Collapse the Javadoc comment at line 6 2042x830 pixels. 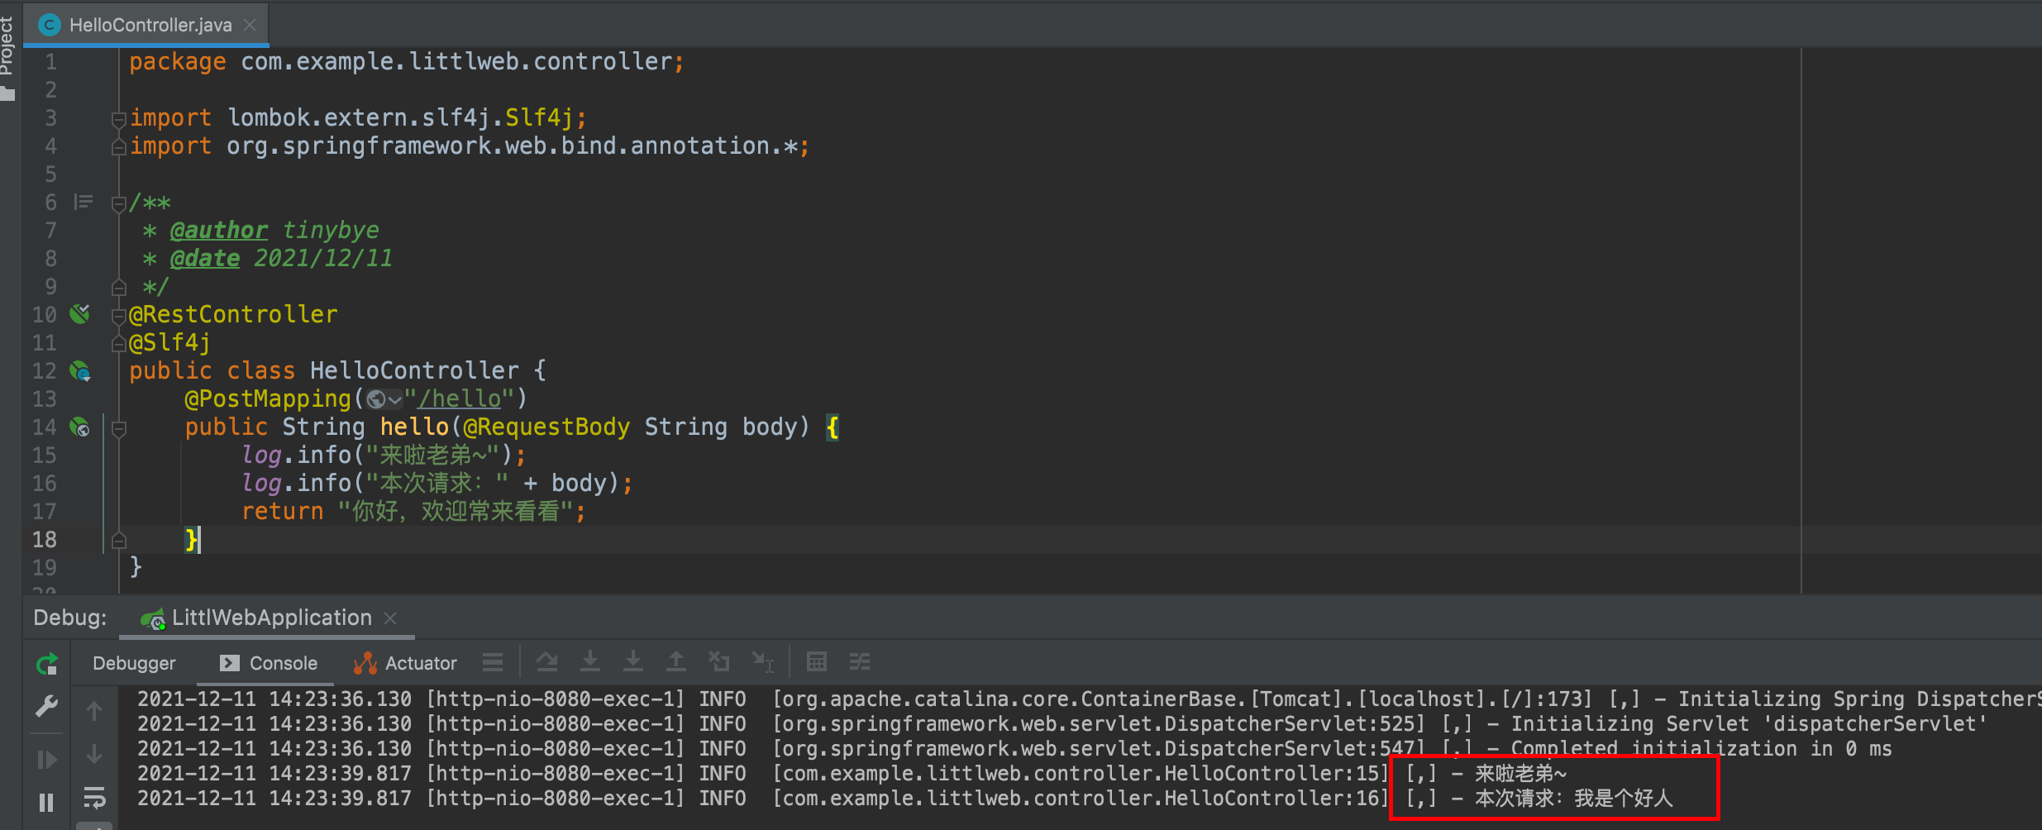click(118, 203)
